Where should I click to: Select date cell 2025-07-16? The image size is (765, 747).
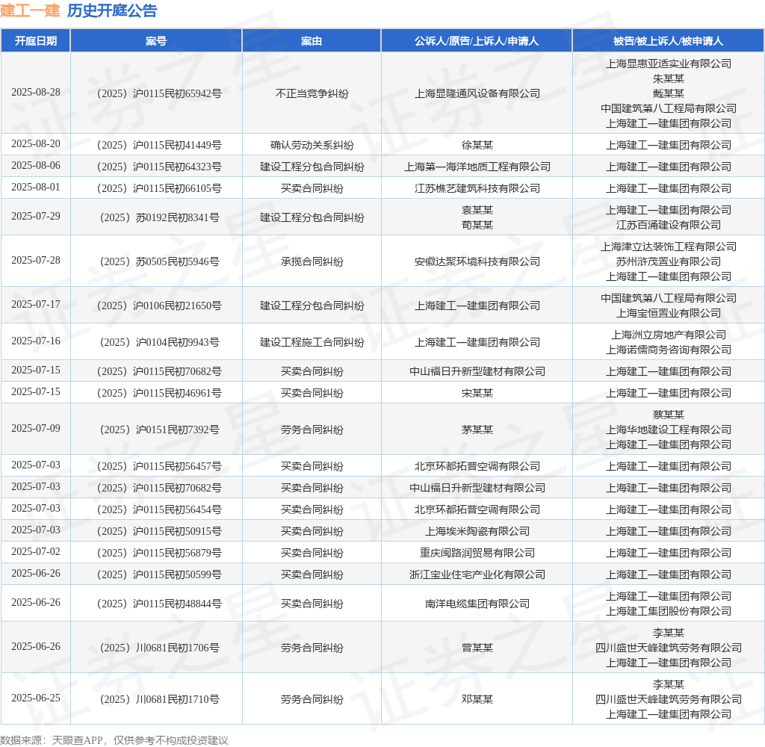pyautogui.click(x=36, y=341)
